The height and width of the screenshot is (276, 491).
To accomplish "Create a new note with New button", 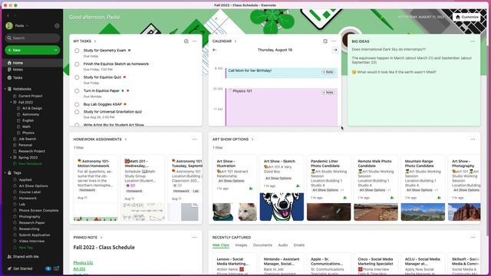I will [29, 50].
